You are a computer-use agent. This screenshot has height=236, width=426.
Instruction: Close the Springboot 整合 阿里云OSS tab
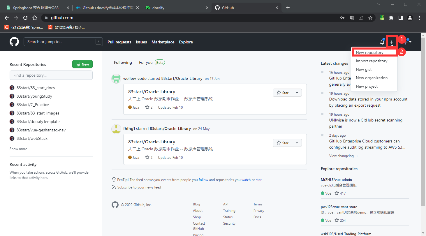(x=68, y=8)
